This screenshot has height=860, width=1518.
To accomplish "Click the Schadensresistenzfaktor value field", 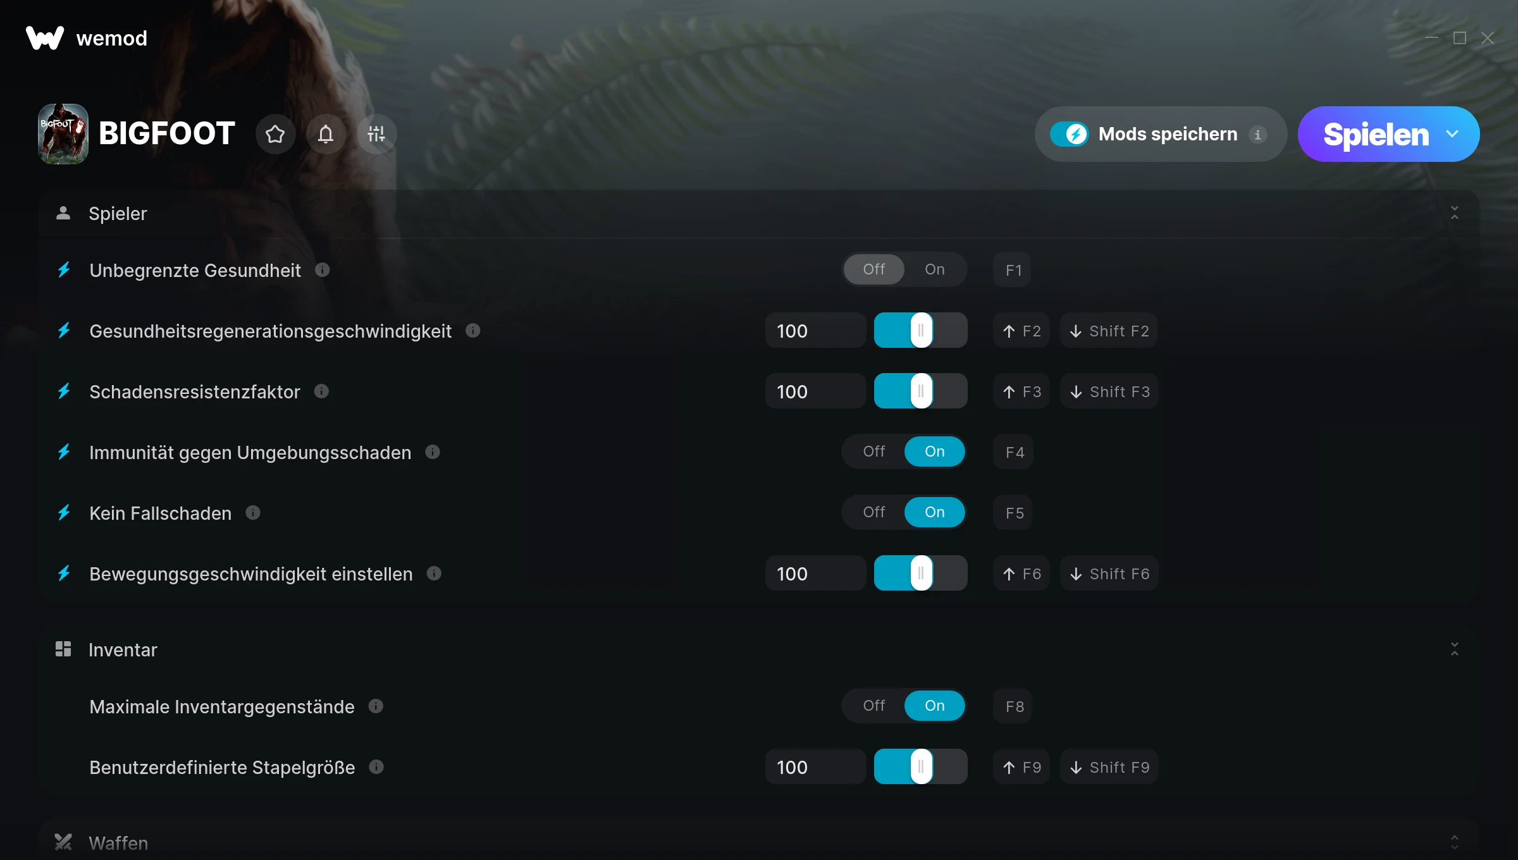I will [x=815, y=391].
